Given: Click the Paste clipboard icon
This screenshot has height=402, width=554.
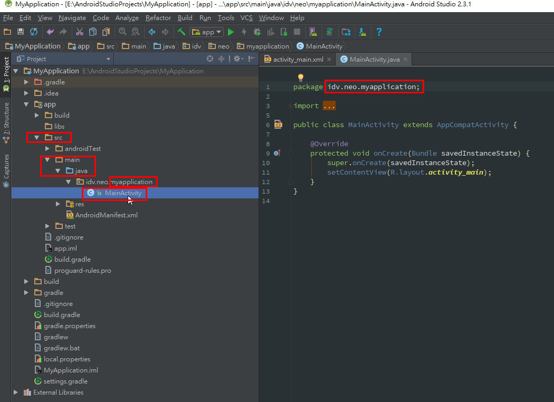Looking at the screenshot, I should [106, 32].
